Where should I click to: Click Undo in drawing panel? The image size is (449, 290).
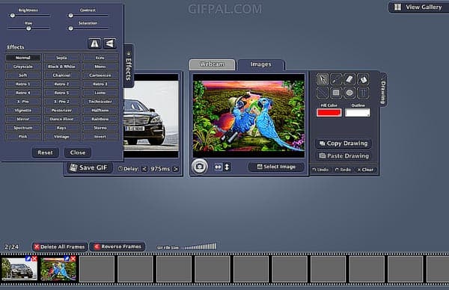pyautogui.click(x=320, y=170)
